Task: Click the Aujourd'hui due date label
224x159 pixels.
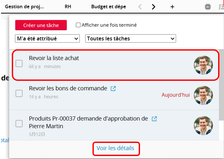Action: (x=175, y=95)
